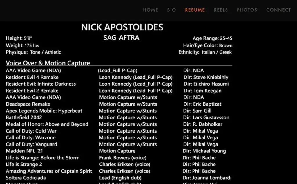Click the Resident Evil 4 Remake entry

coord(32,77)
